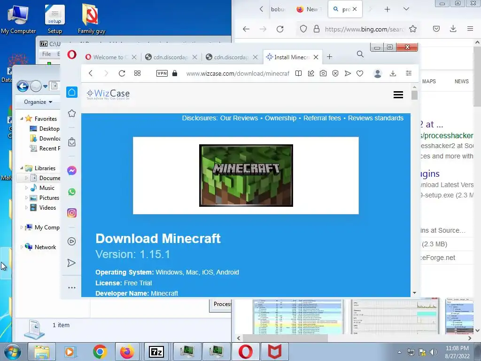
Task: Open Opera sidebar Bookmarks star
Action: click(x=72, y=113)
